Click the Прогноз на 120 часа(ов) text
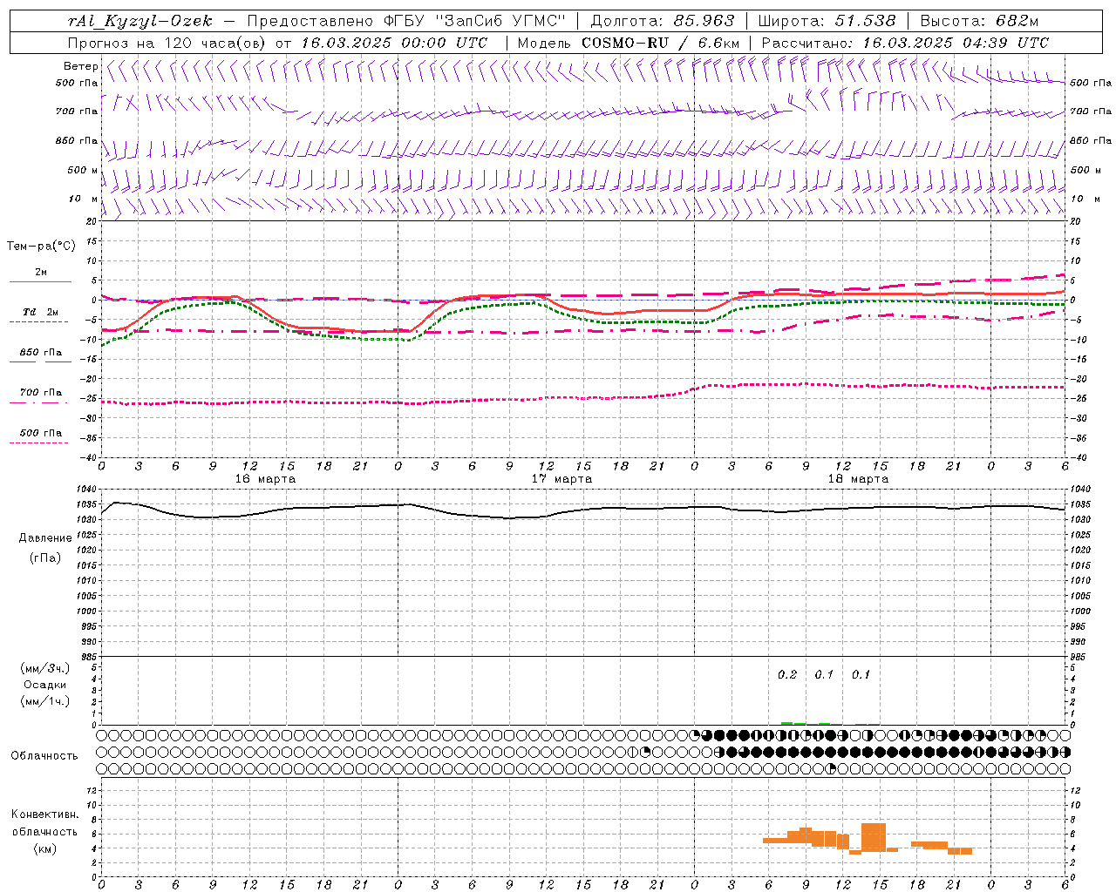1116x892 pixels. tap(168, 43)
